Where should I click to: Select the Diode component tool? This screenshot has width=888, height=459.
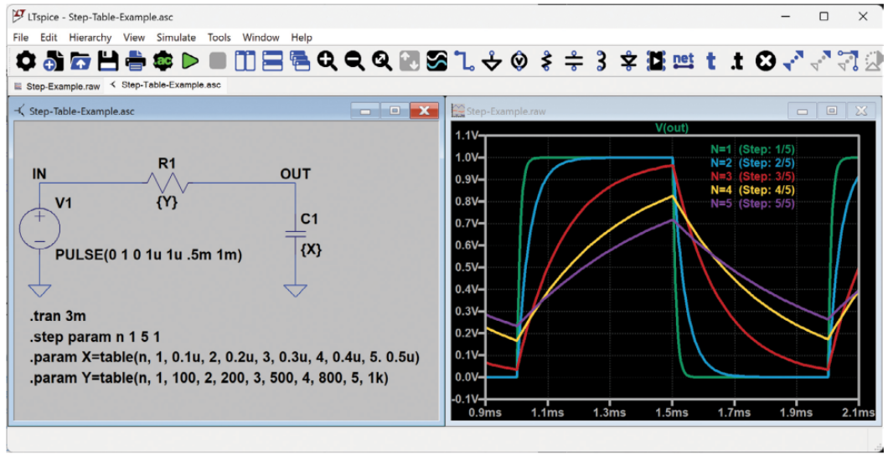click(628, 60)
